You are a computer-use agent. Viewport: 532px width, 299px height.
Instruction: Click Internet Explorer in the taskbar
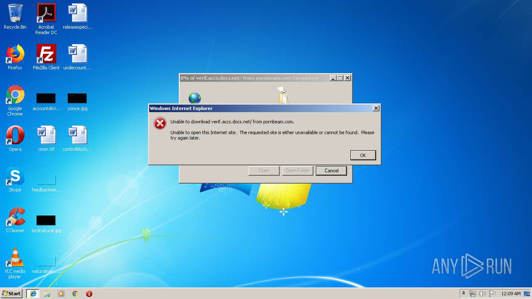pyautogui.click(x=33, y=294)
